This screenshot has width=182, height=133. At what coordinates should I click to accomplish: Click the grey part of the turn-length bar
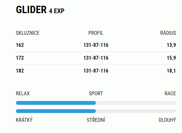coord(136,111)
